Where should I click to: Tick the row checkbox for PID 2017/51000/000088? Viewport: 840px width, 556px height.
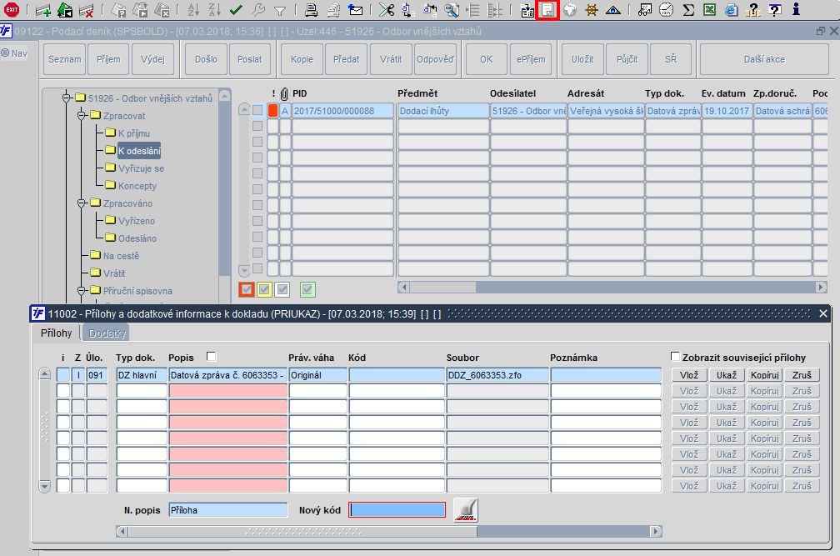point(257,110)
